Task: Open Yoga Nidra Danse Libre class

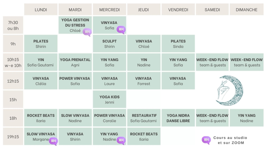Action: click(x=178, y=118)
